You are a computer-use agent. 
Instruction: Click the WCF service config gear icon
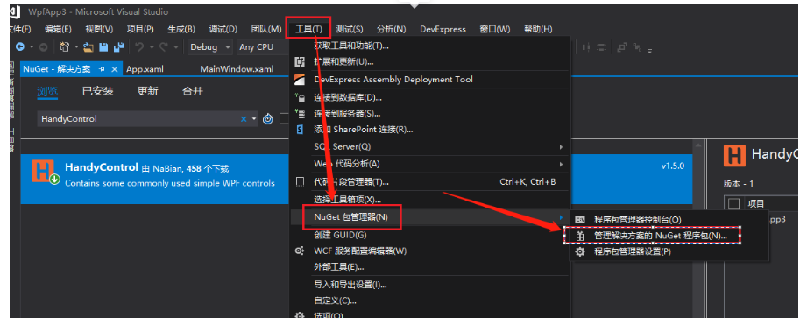[300, 251]
